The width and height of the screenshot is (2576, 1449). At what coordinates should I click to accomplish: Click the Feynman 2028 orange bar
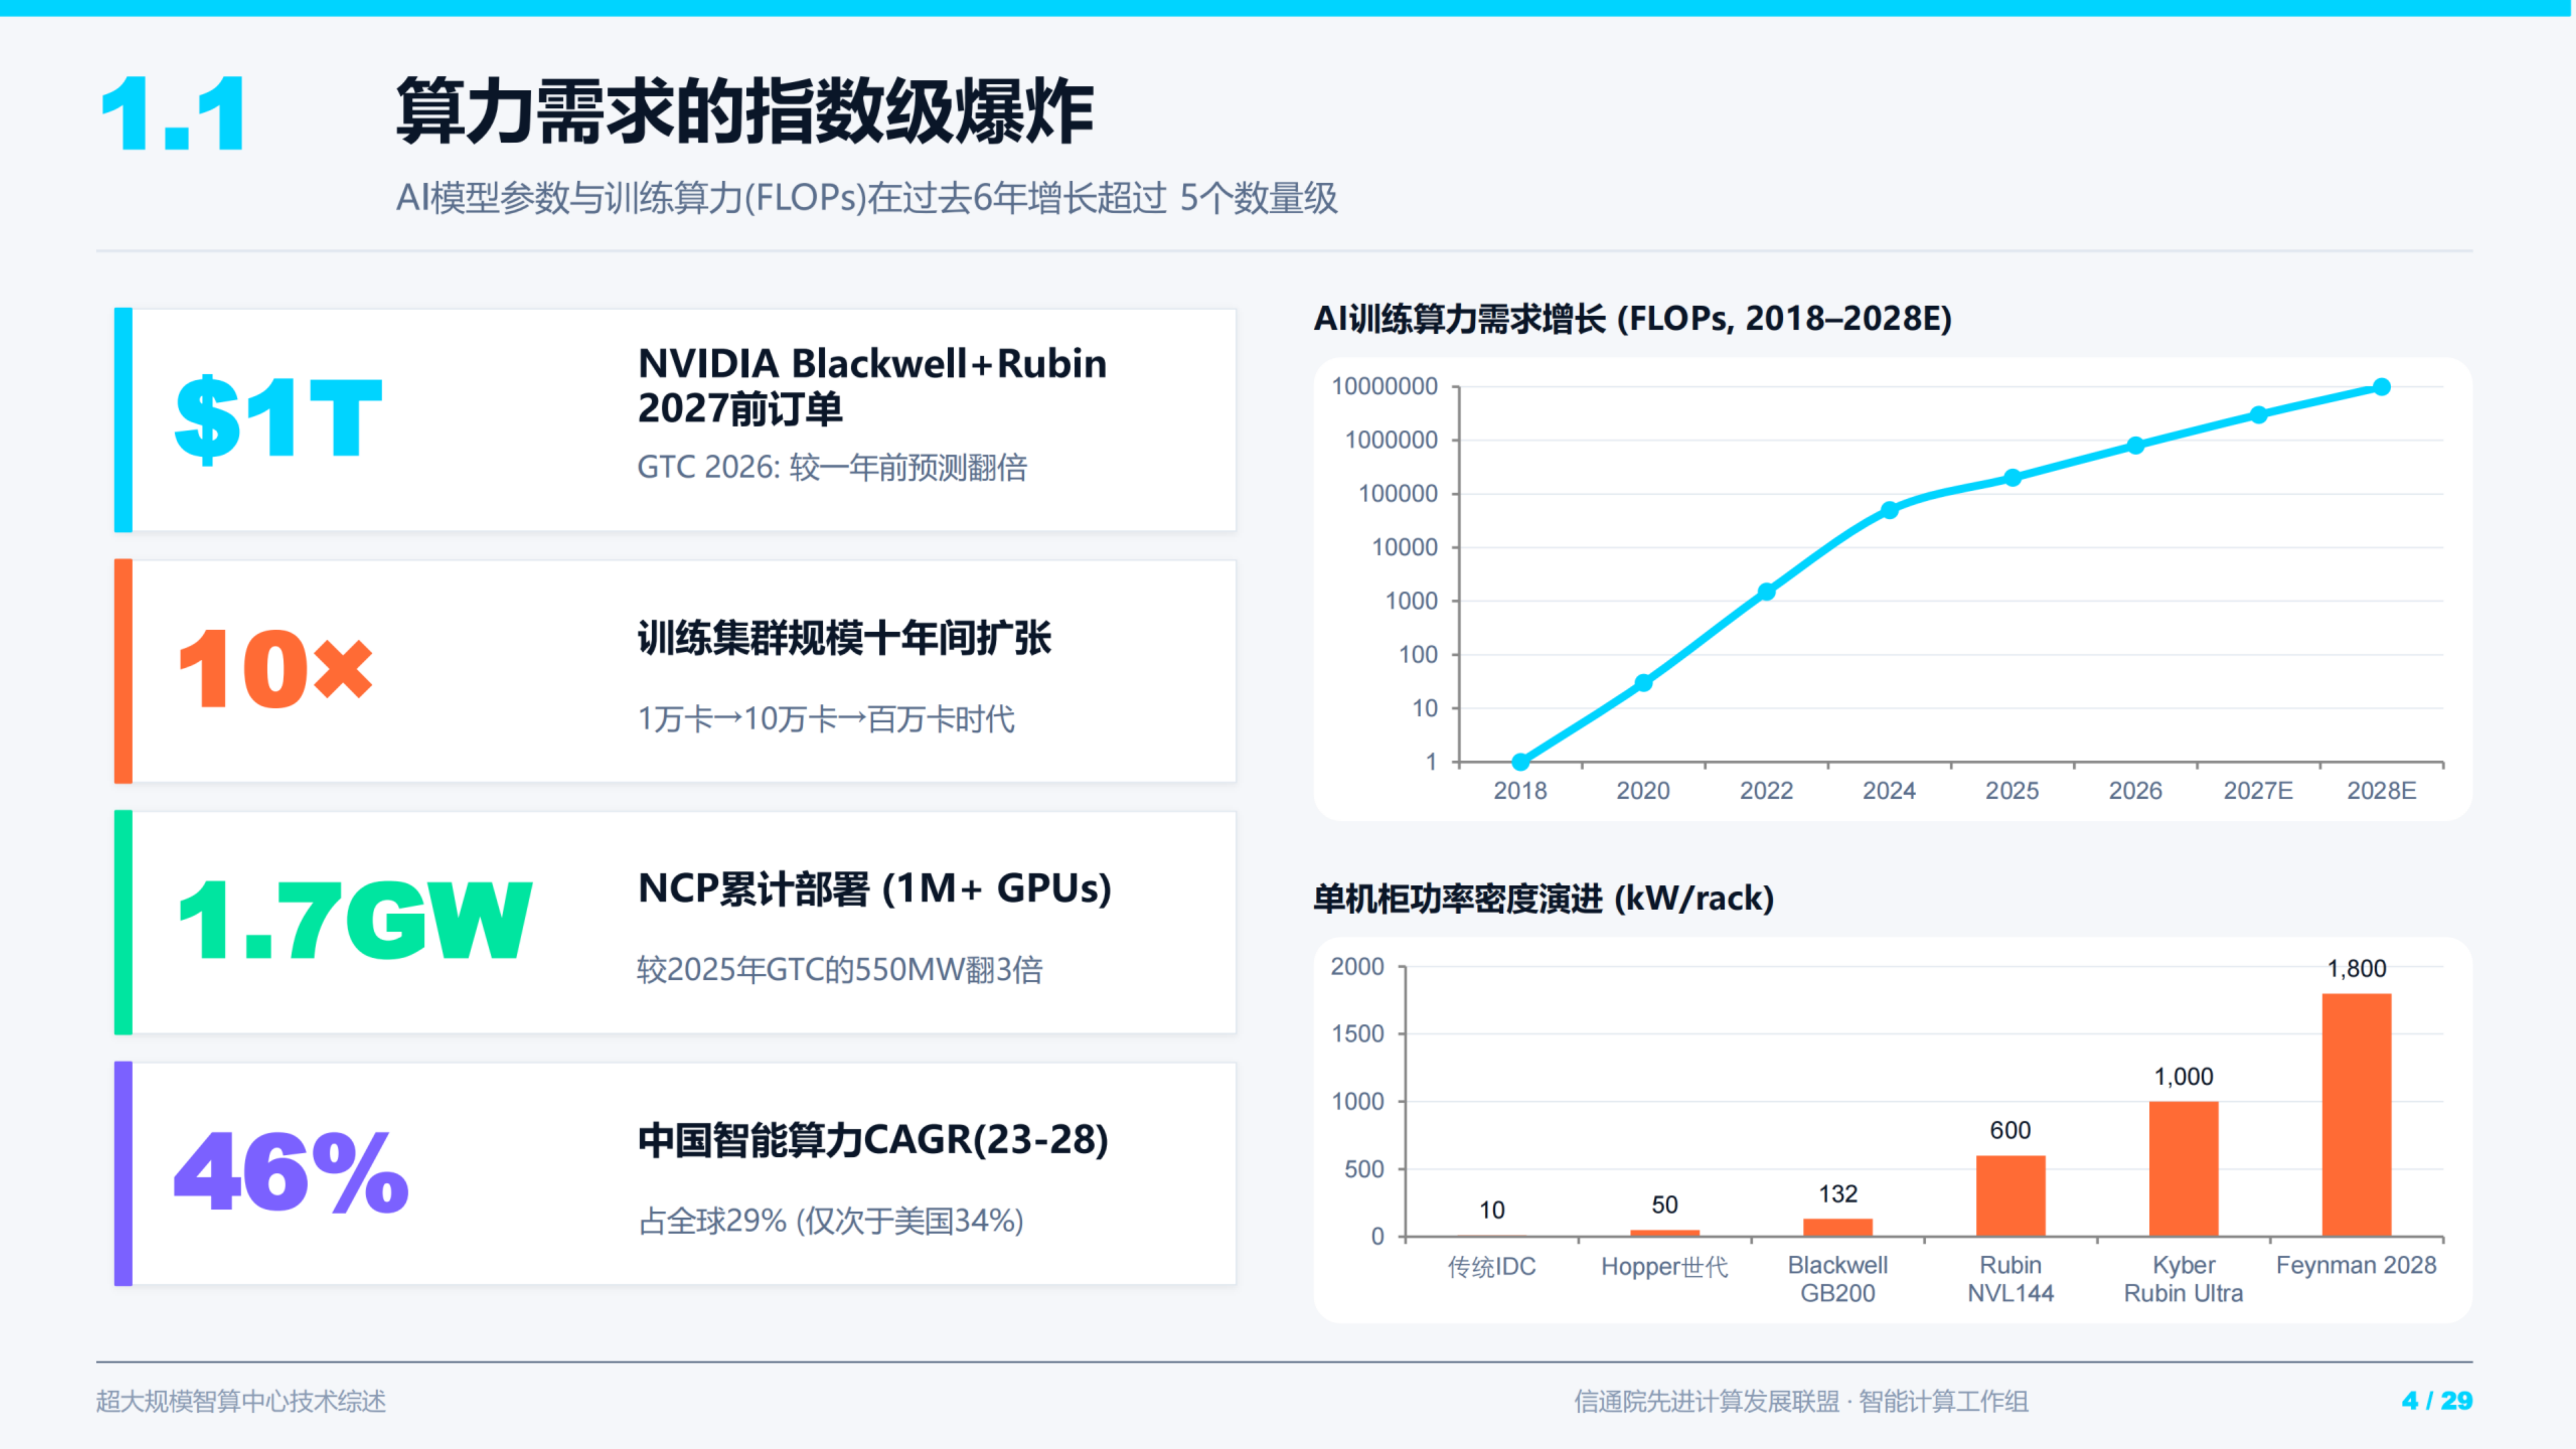click(x=2357, y=1115)
